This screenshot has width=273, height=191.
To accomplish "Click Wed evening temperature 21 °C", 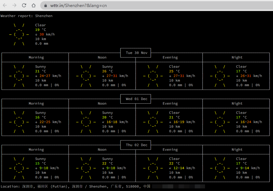I will point(174,117).
